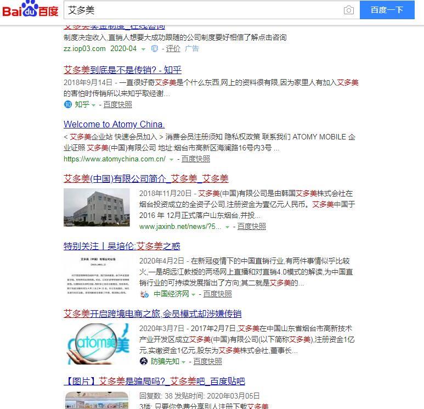
Task: Click ad snippet 制度决定收入 text
Action: [175, 37]
